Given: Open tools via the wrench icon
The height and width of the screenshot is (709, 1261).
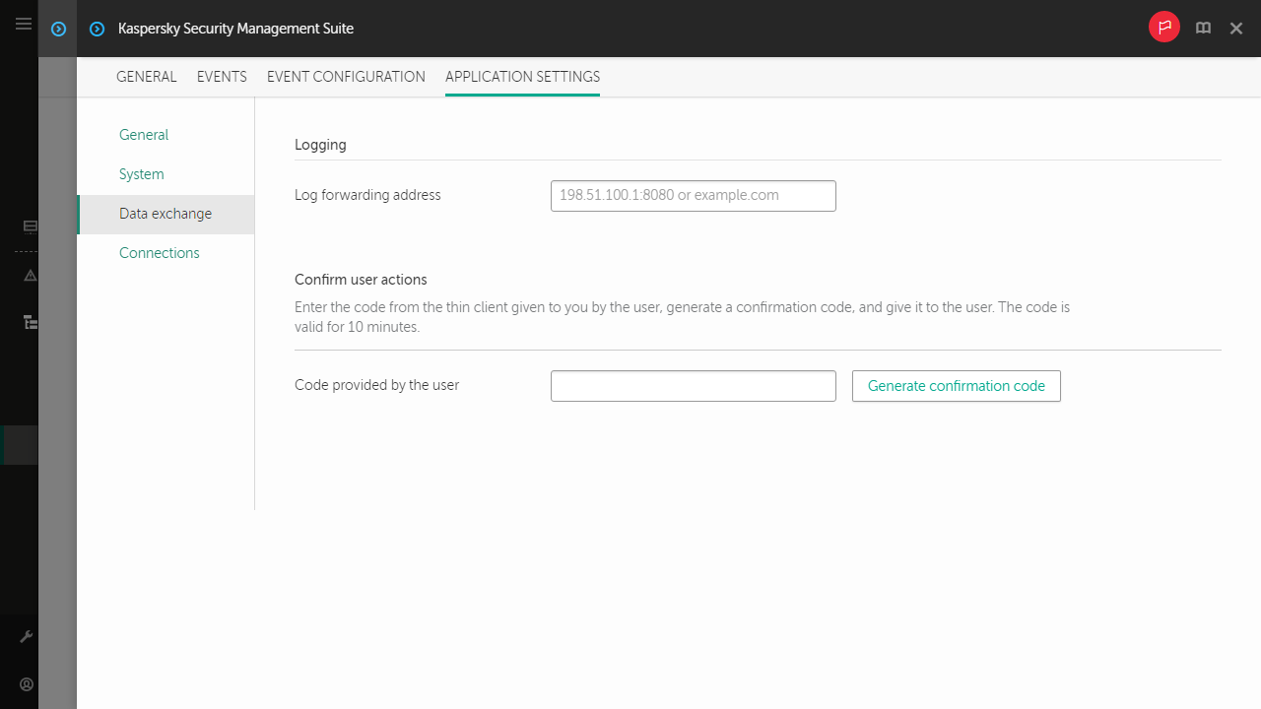Looking at the screenshot, I should [27, 635].
